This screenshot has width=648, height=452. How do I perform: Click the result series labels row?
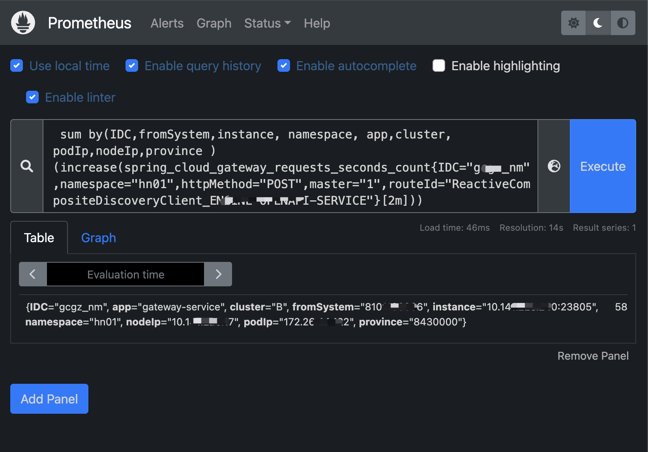click(312, 314)
